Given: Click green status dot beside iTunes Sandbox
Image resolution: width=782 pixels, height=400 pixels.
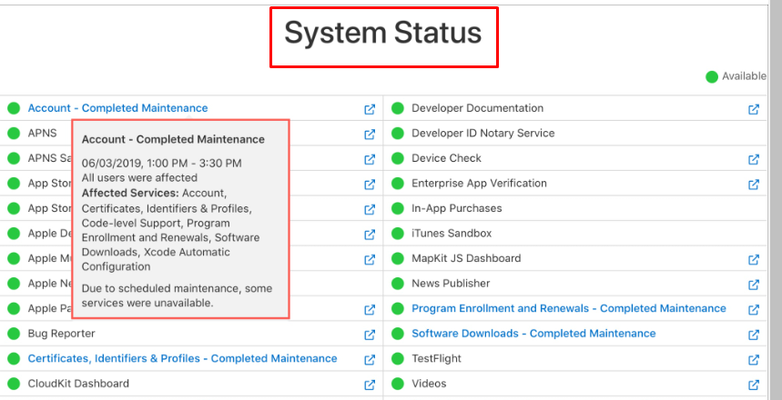Looking at the screenshot, I should click(x=398, y=233).
